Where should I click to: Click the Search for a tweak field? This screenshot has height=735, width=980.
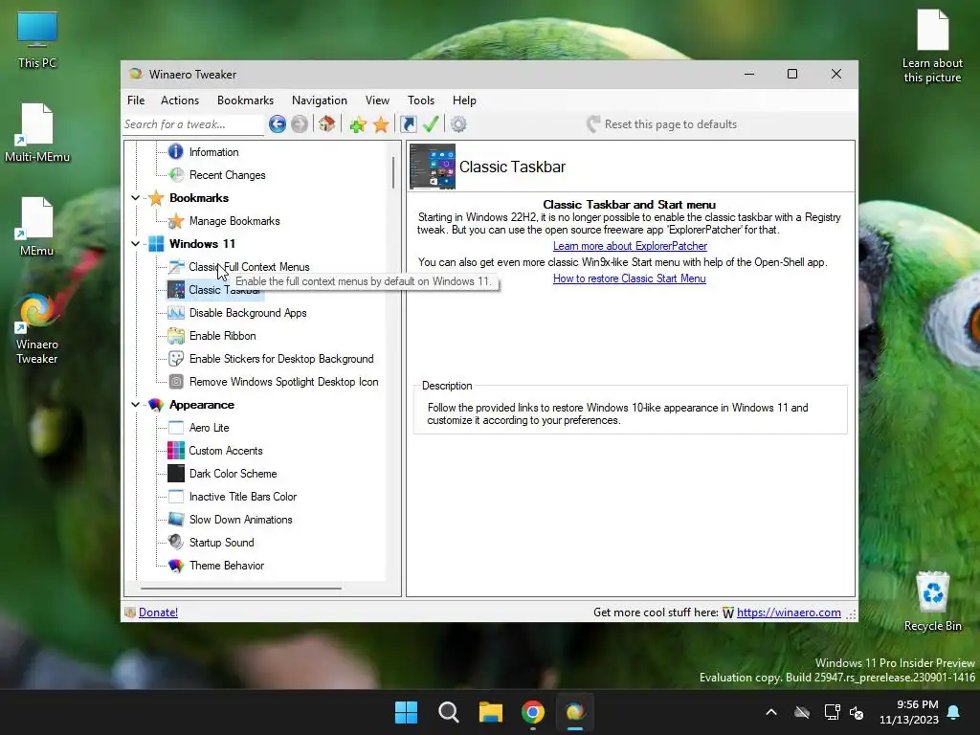coord(193,124)
